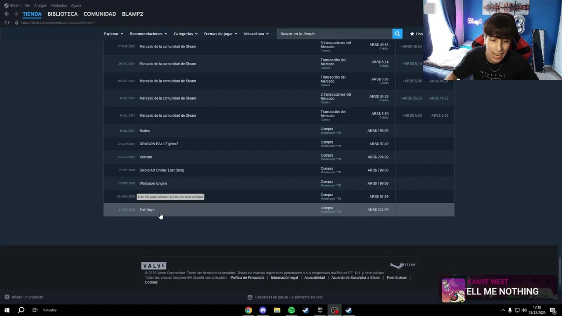Screen dimensions: 562x316
Task: Go forward with the forward arrow
Action: point(16,14)
